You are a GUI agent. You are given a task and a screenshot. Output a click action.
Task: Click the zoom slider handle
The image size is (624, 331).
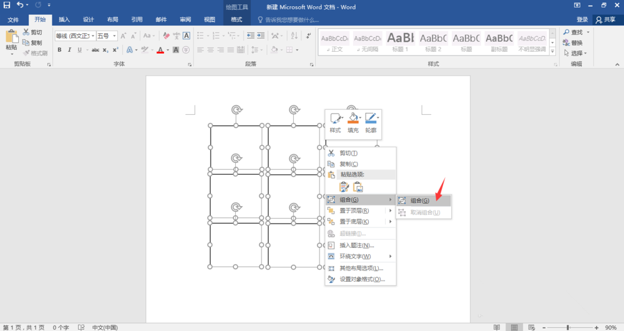pyautogui.click(x=568, y=327)
